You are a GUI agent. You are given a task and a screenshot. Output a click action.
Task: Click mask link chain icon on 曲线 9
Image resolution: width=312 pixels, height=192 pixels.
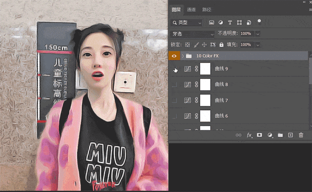pos(197,69)
